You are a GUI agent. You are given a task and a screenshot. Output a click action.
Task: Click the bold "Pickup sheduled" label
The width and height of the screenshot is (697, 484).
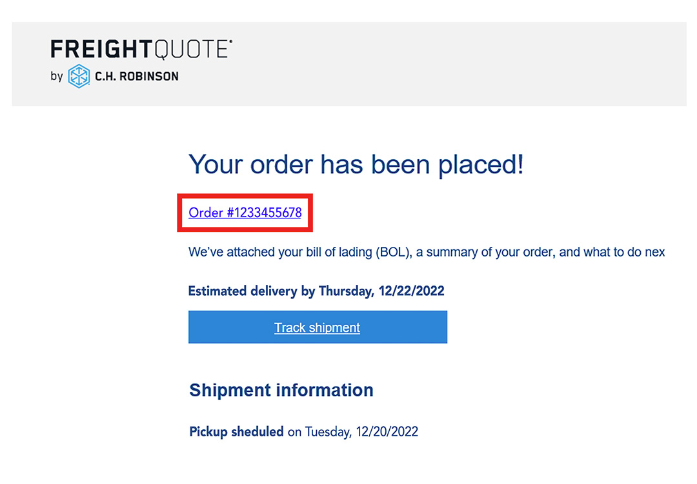pyautogui.click(x=236, y=431)
